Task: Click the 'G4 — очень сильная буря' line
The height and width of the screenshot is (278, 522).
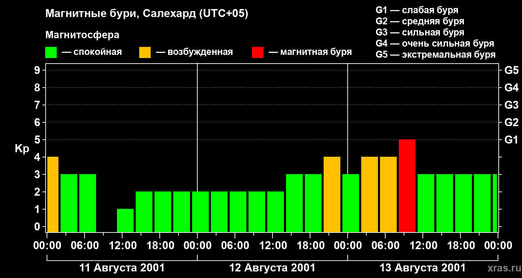Action: pyautogui.click(x=435, y=43)
